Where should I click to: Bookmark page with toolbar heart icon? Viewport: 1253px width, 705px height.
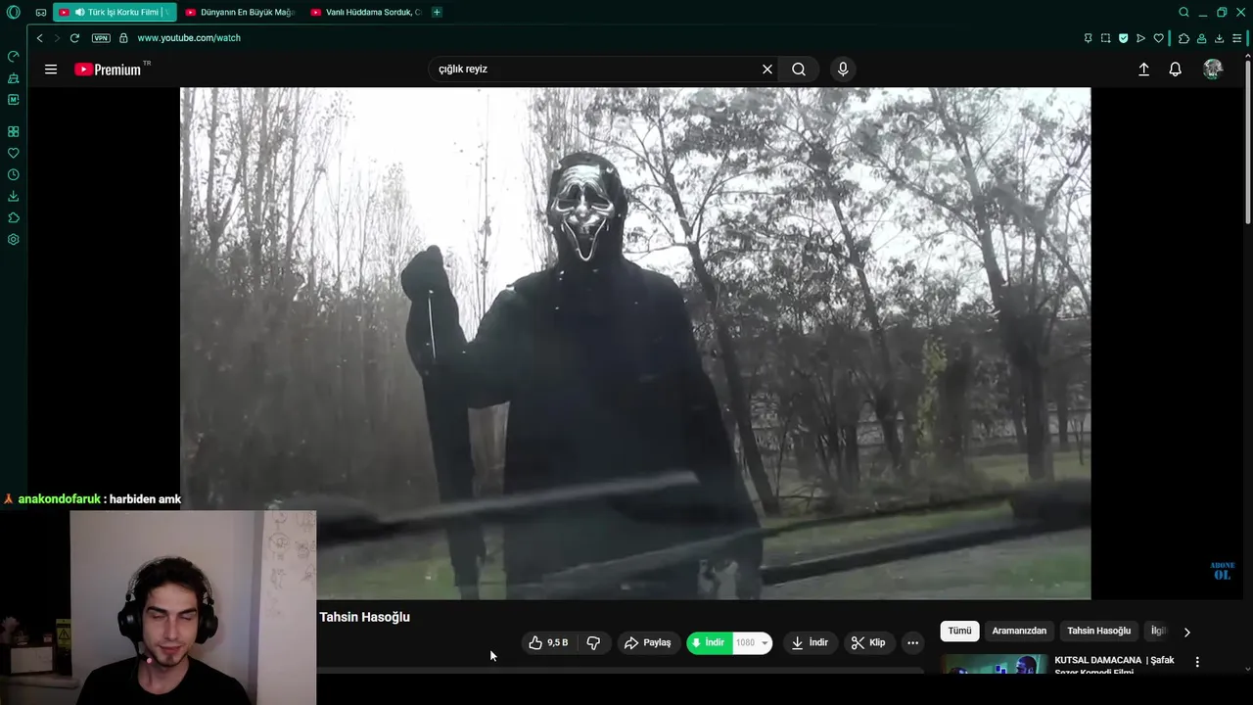pos(1158,38)
